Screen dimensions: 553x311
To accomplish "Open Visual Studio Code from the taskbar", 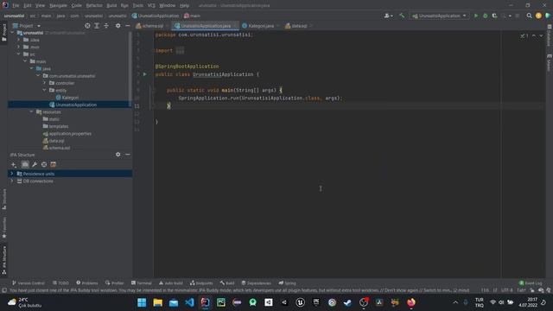I will tap(189, 302).
